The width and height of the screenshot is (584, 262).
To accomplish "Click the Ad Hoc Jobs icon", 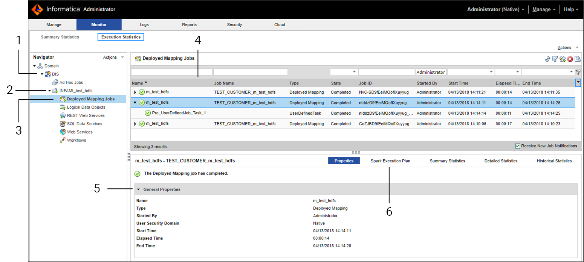I will pos(55,82).
